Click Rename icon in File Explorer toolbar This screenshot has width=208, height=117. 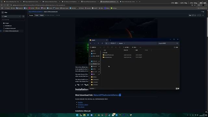pyautogui.click(x=112, y=47)
